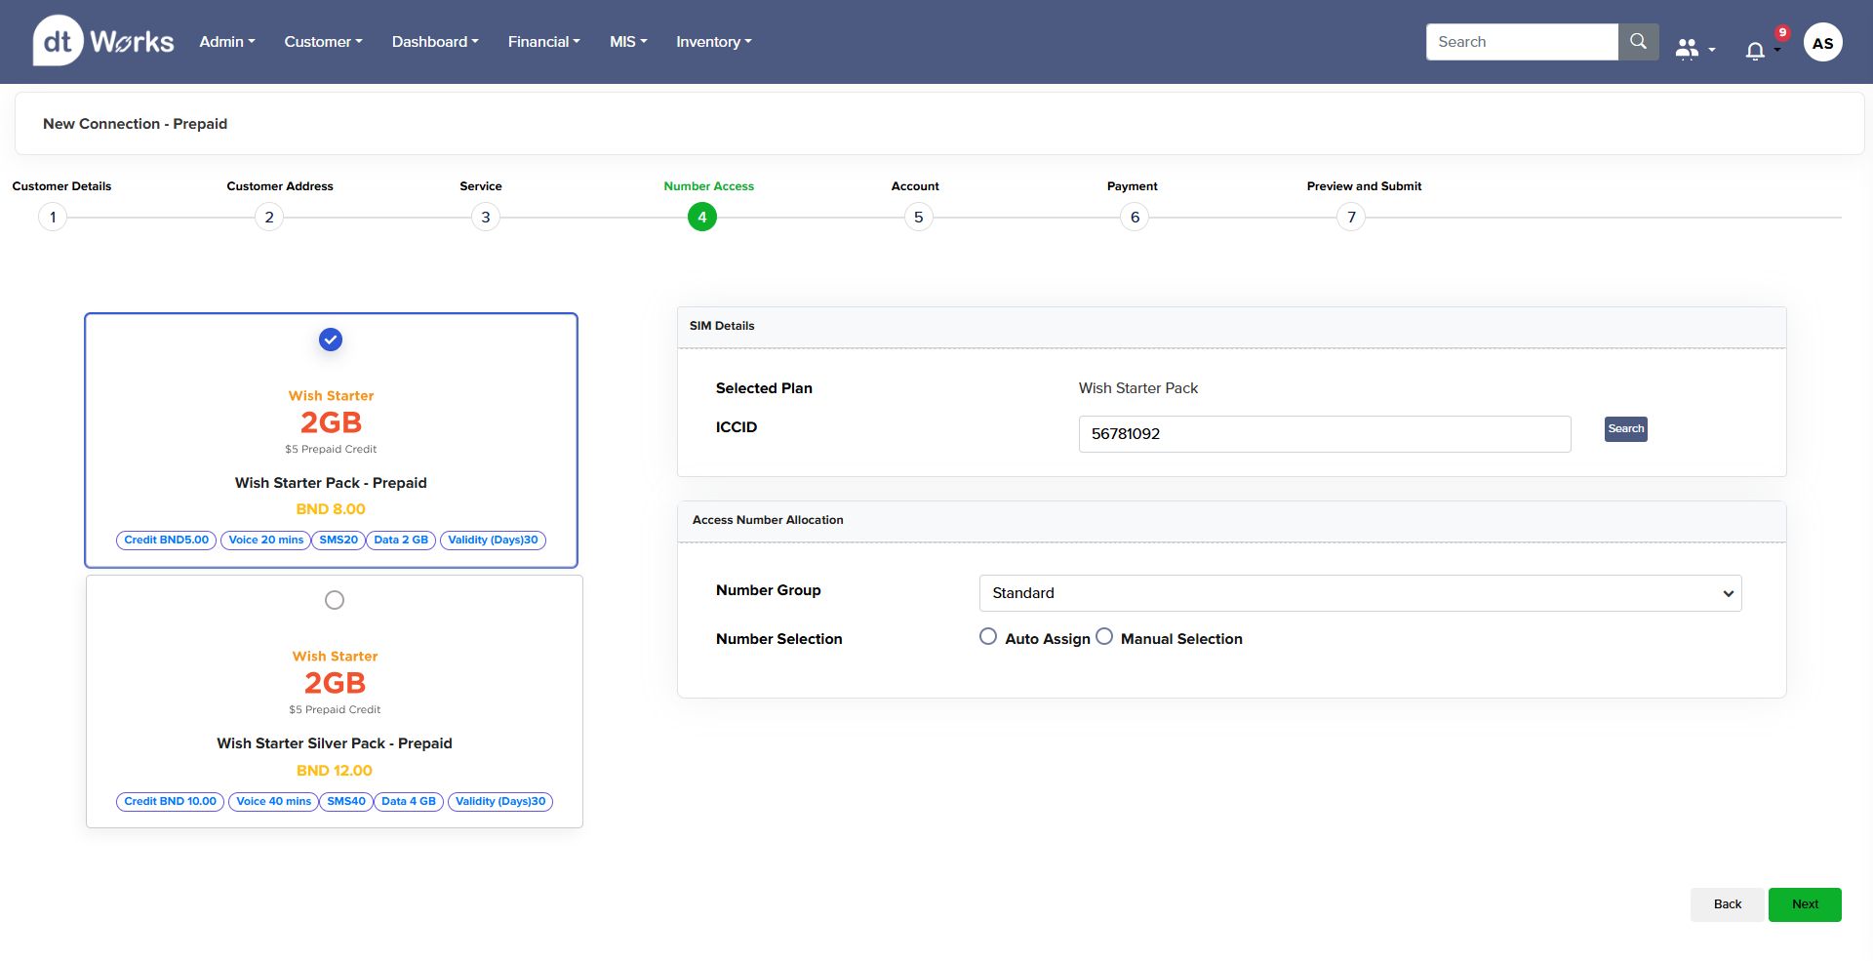1873x961 pixels.
Task: Click the New Connection - Prepaid heading
Action: coord(135,124)
